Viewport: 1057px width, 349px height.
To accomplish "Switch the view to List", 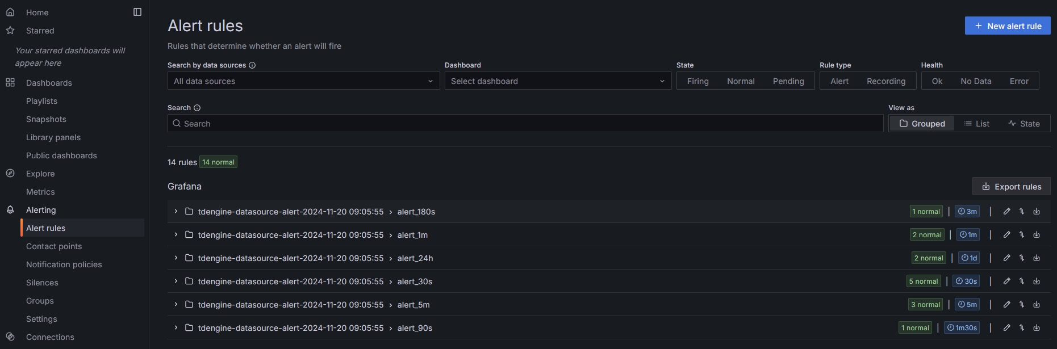I will (976, 124).
